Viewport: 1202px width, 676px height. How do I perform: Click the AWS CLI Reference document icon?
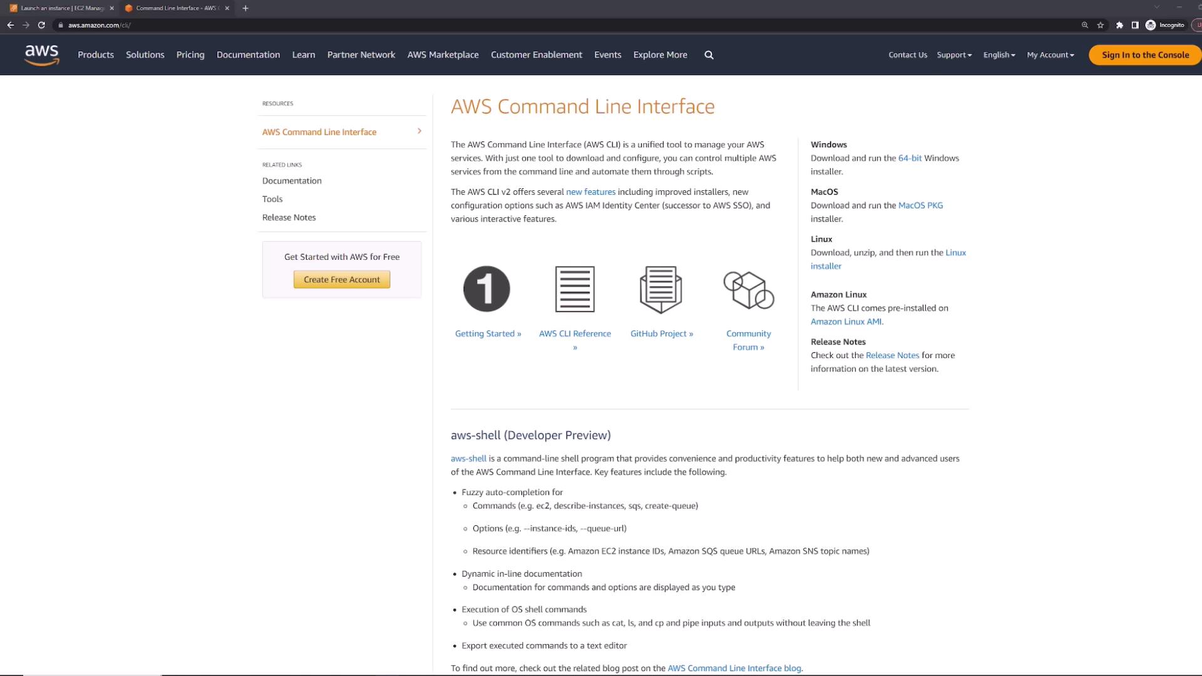[x=575, y=289]
